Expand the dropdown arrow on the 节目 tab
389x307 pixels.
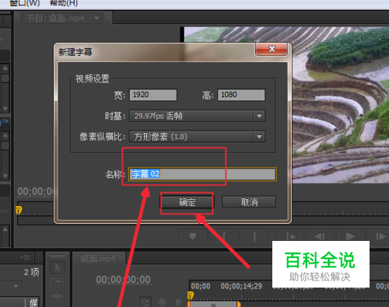coord(96,19)
